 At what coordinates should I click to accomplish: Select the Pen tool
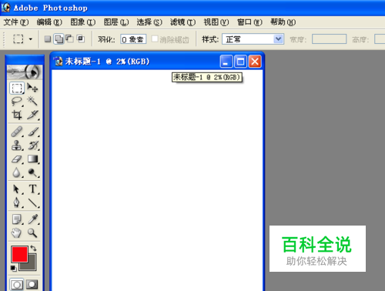tap(17, 202)
